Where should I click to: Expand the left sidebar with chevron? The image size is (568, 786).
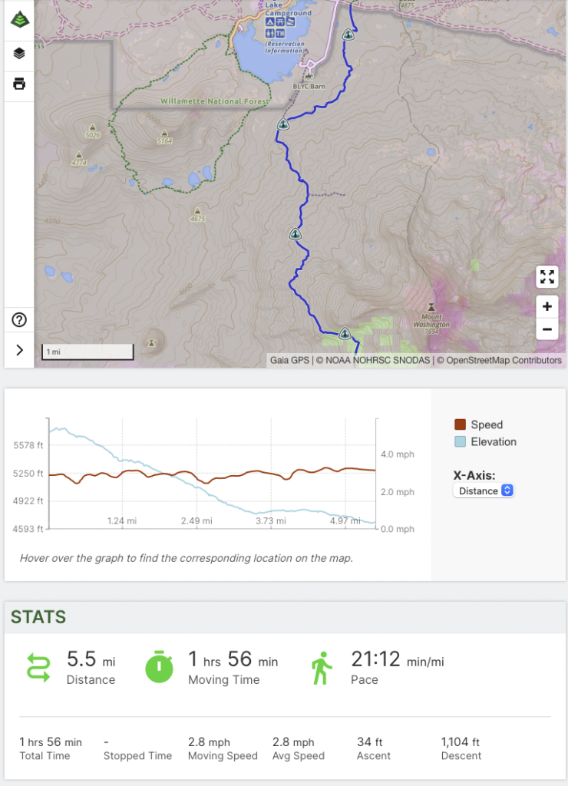tap(19, 350)
